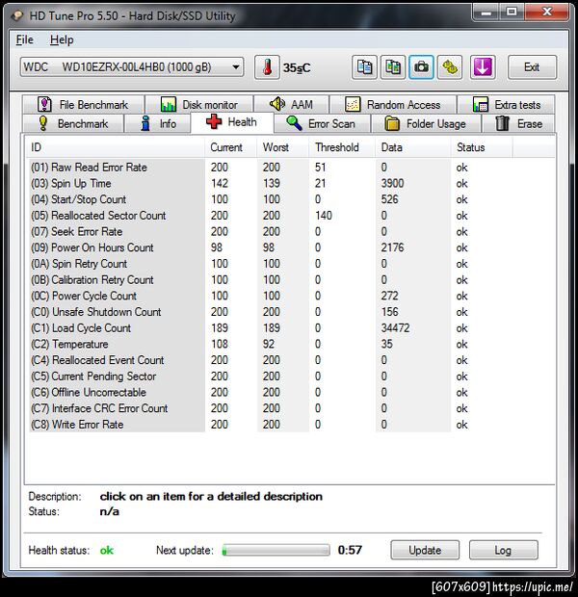Open the Error Scan tab
Viewport: 578px width, 597px height.
(322, 124)
